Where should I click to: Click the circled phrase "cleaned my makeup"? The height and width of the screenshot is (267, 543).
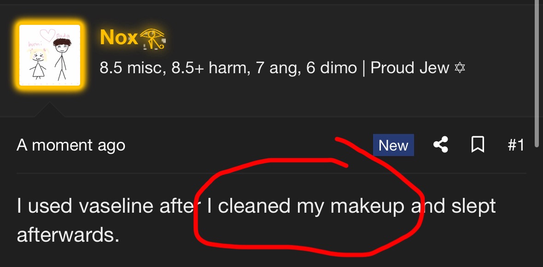(311, 207)
